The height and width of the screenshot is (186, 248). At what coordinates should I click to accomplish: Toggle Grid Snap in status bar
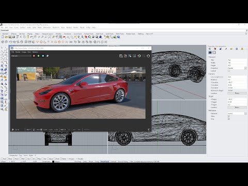78,162
